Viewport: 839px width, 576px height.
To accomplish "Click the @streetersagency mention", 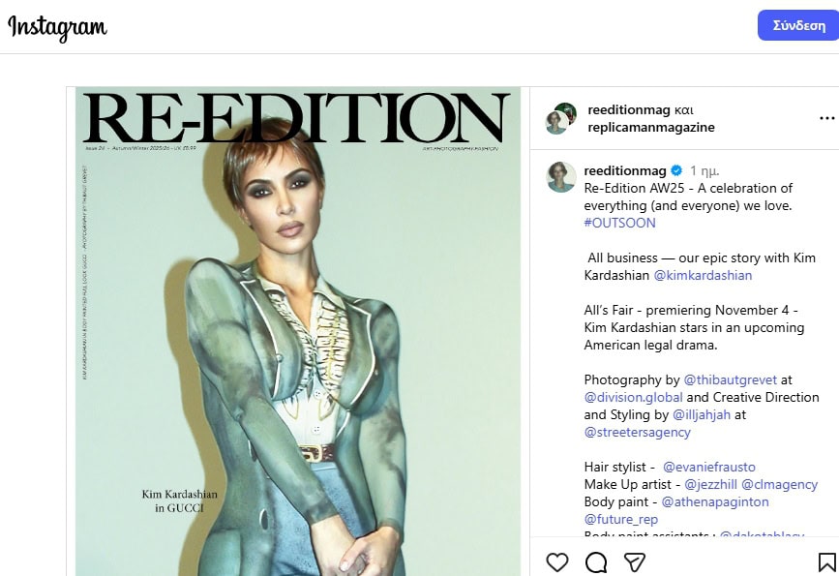I will coord(635,432).
